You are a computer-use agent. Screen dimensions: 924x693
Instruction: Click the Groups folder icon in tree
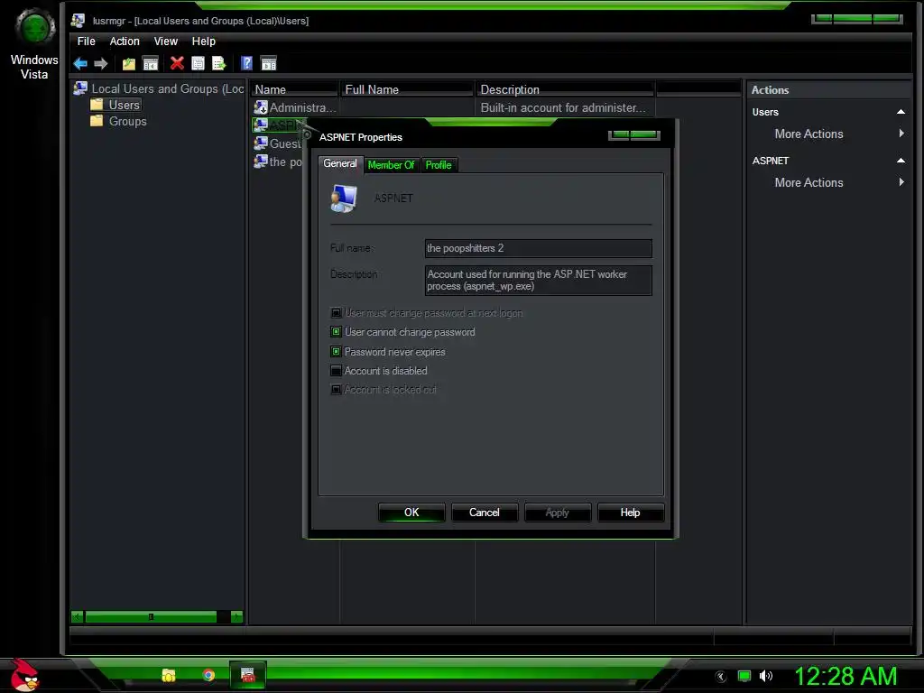tap(97, 121)
